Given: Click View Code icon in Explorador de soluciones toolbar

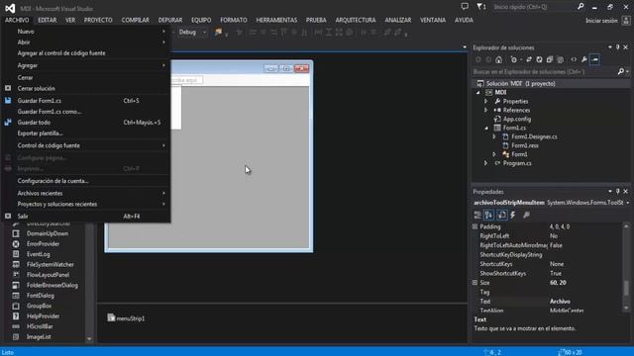Looking at the screenshot, I should 574,59.
